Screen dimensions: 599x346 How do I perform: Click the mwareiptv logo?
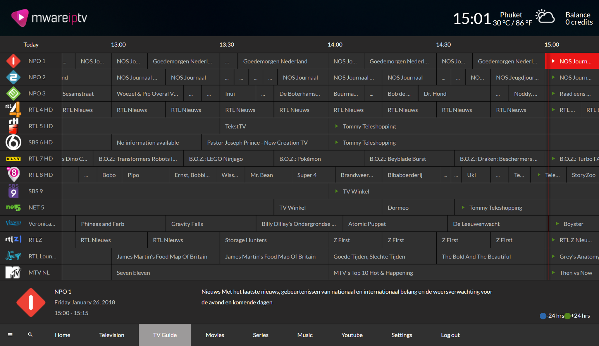(x=49, y=18)
